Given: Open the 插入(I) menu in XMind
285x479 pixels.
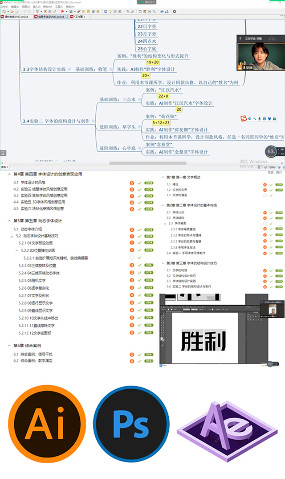Looking at the screenshot, I should pos(36,7).
